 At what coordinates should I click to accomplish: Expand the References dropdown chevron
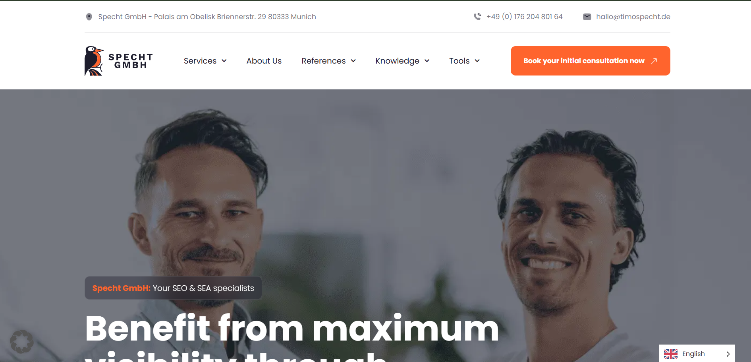point(353,61)
